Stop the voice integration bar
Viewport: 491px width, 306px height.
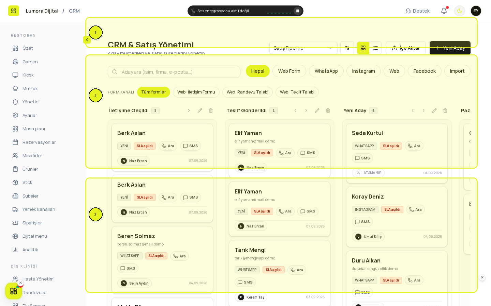(298, 11)
